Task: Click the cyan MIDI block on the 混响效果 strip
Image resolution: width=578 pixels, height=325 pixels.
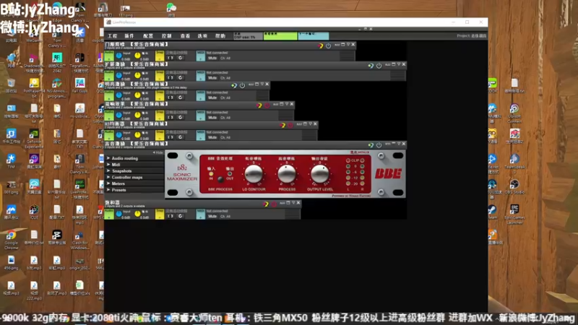Action: (x=201, y=116)
